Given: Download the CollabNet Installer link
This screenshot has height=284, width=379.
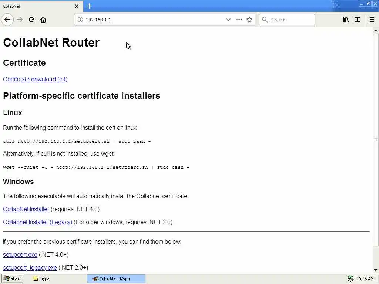Looking at the screenshot, I should [26, 209].
